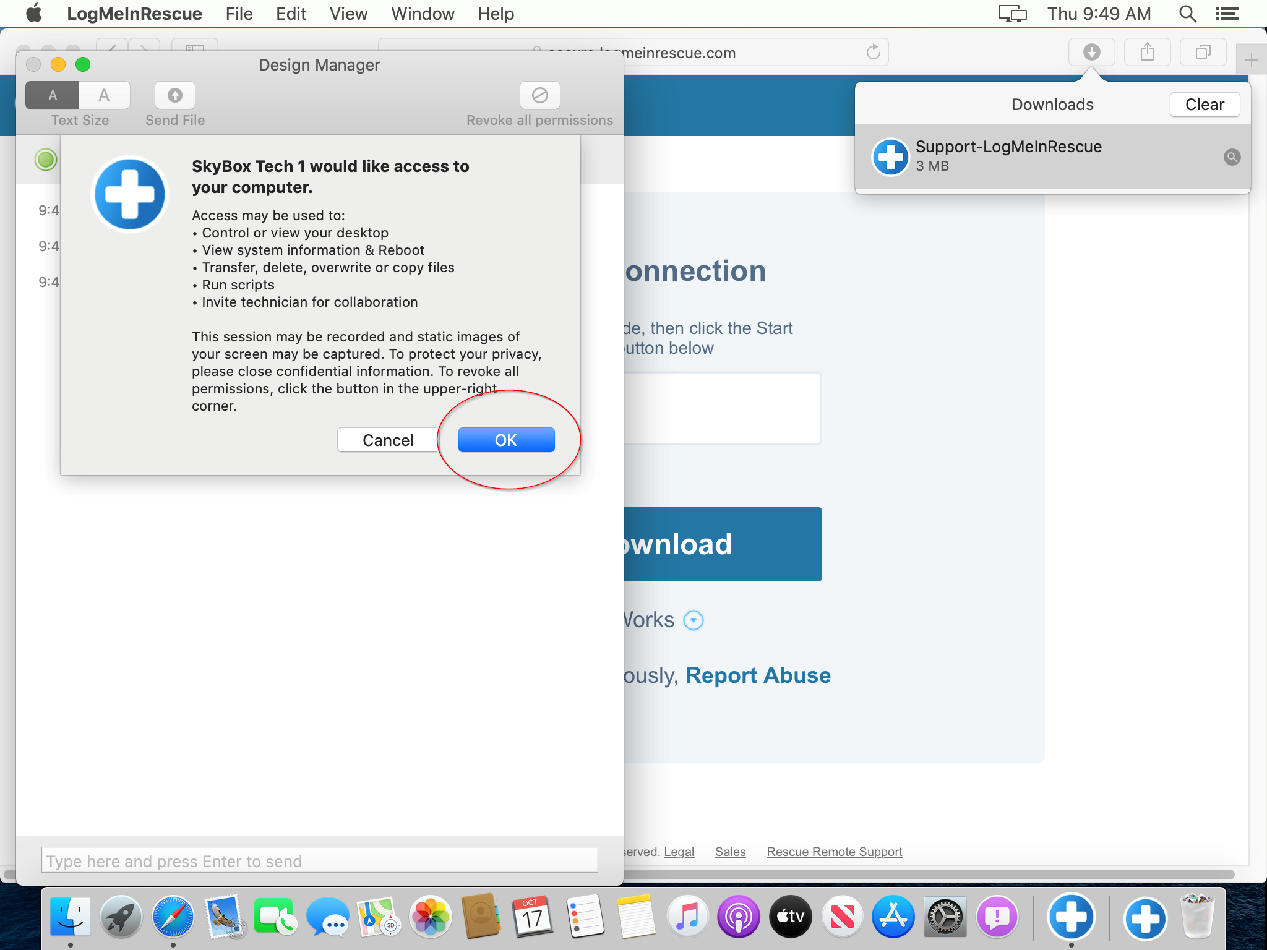Click the Revoke all permissions icon
The width and height of the screenshot is (1267, 950).
click(x=539, y=95)
